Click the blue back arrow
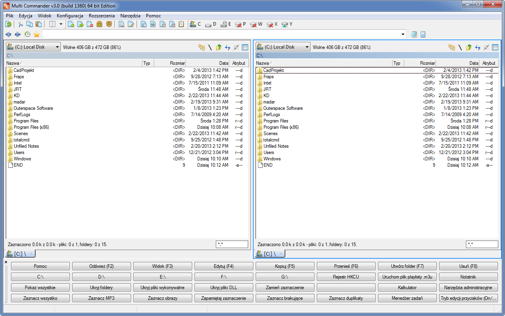The image size is (505, 316). pyautogui.click(x=8, y=34)
